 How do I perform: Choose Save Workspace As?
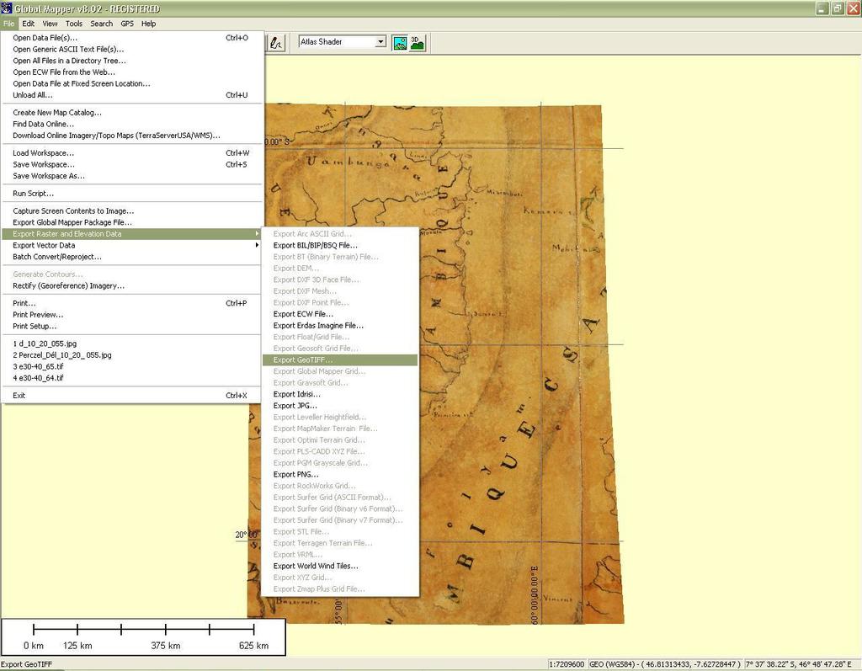[131, 176]
